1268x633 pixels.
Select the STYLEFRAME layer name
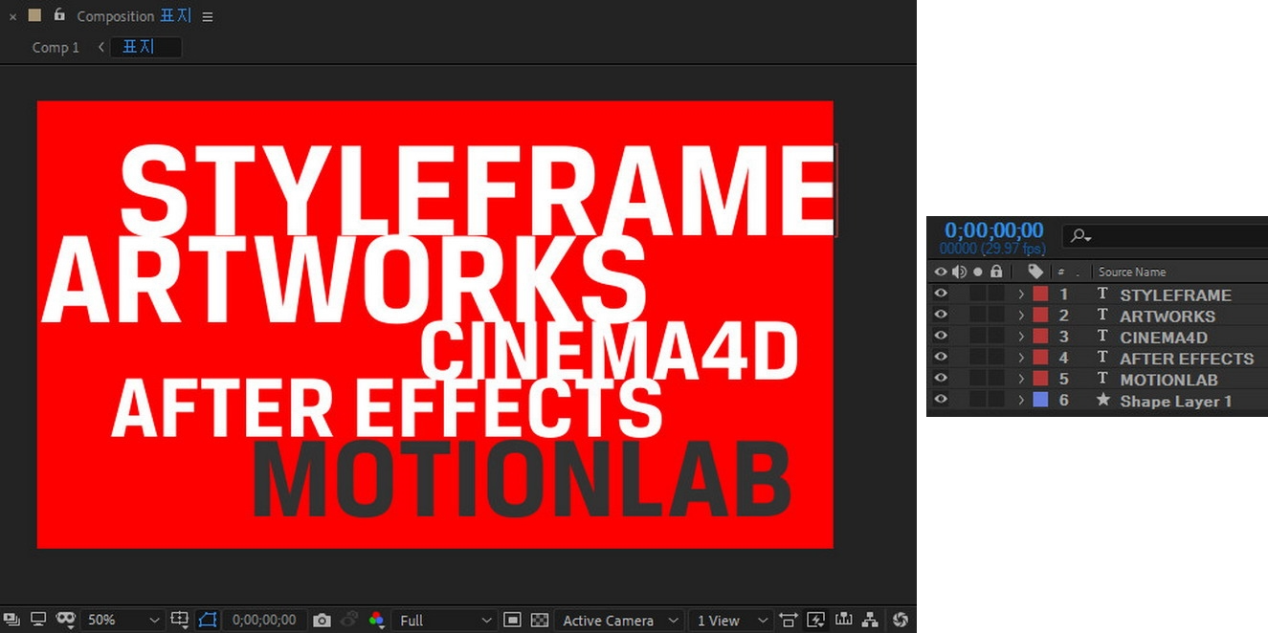tap(1176, 295)
